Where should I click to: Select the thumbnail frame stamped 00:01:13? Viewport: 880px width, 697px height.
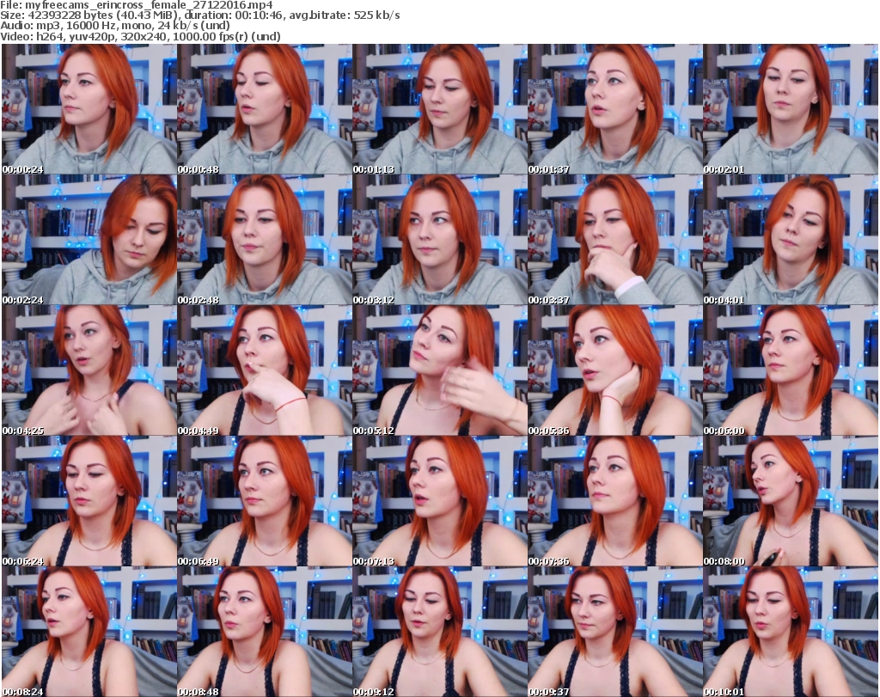pos(440,109)
